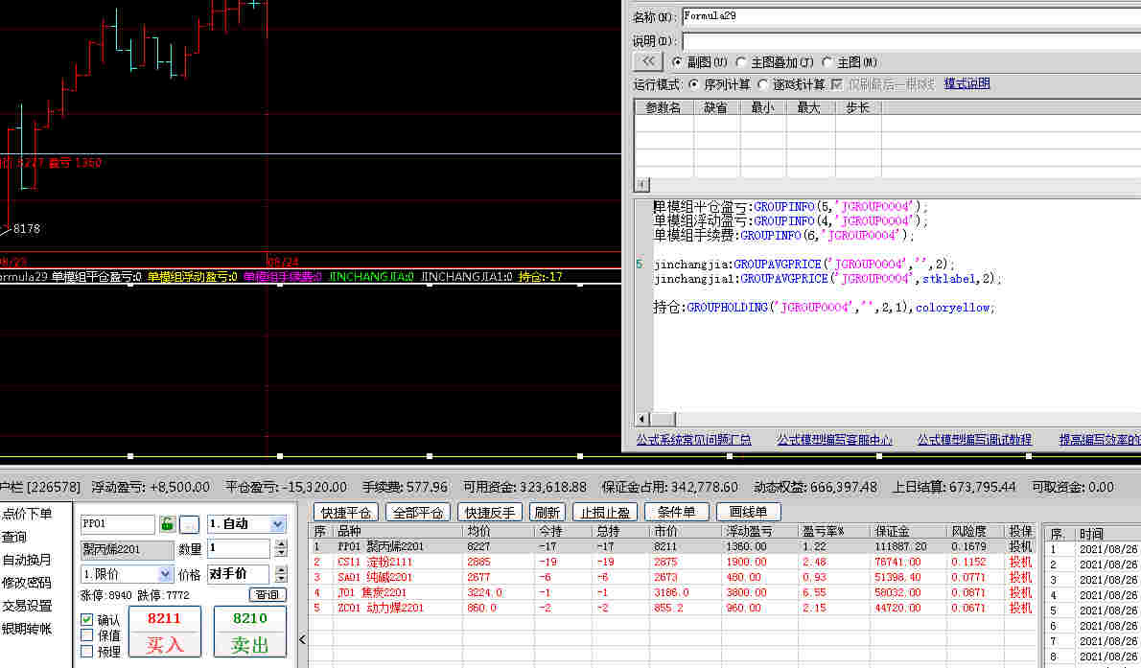
Task: Click the 数量 quantity spinner arrows
Action: 281,548
